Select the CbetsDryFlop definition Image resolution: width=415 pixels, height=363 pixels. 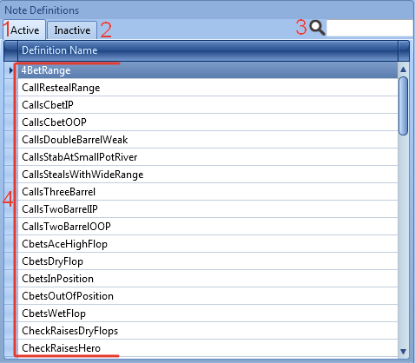[x=207, y=261]
